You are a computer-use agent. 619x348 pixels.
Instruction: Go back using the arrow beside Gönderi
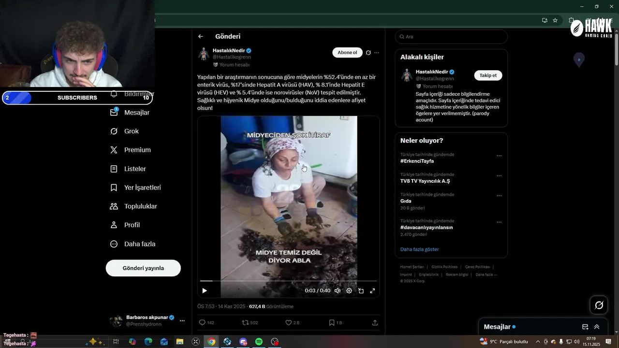pyautogui.click(x=201, y=36)
